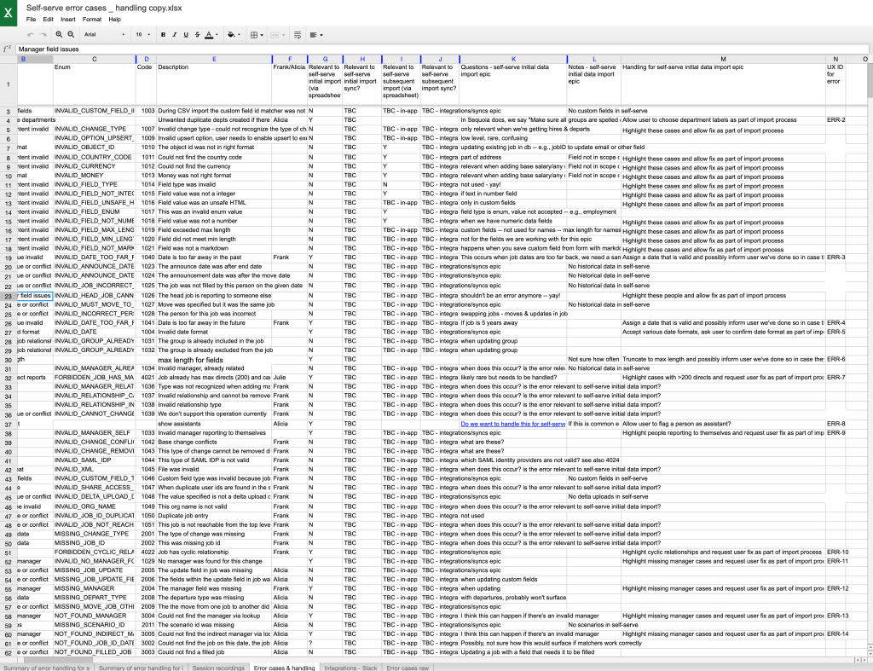Open the Format menu

tap(92, 19)
